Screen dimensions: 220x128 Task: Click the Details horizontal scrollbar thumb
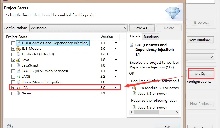(146, 112)
